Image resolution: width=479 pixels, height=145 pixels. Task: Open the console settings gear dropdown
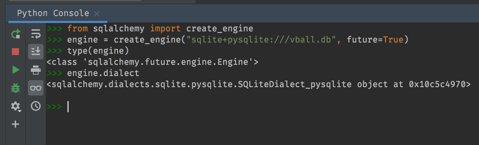pos(16,106)
